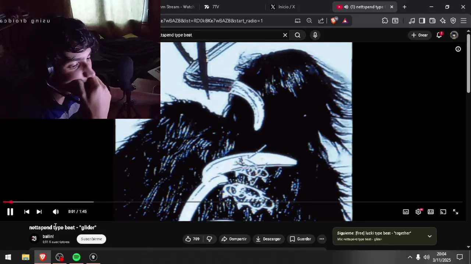Switch to theater mode

pos(431,212)
